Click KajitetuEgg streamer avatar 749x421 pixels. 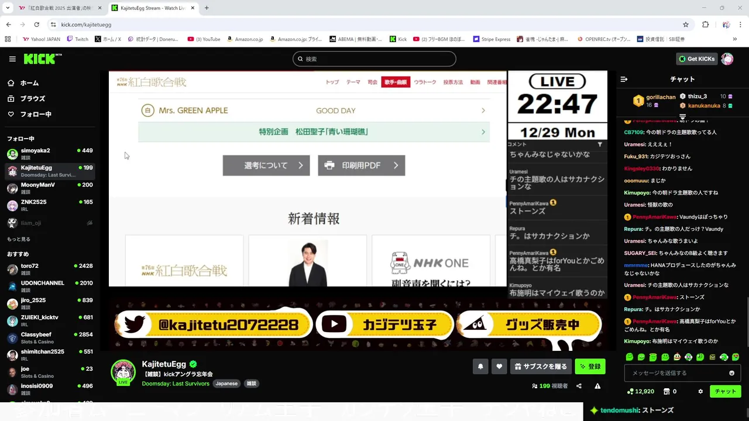[123, 372]
